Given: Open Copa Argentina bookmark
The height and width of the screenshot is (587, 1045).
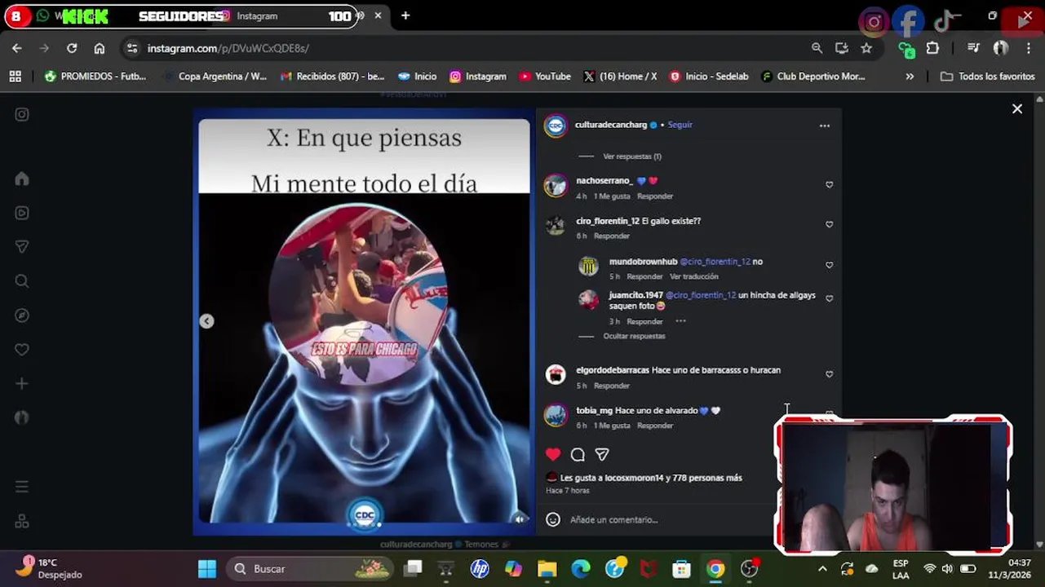Looking at the screenshot, I should 215,76.
